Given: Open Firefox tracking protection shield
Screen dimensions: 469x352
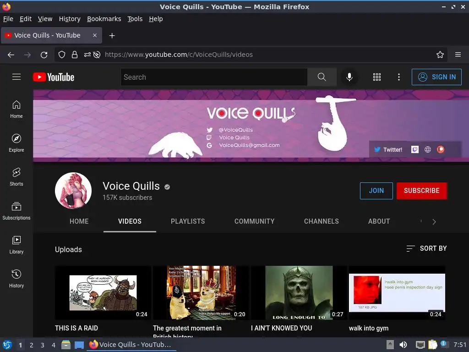Looking at the screenshot, I should 62,55.
